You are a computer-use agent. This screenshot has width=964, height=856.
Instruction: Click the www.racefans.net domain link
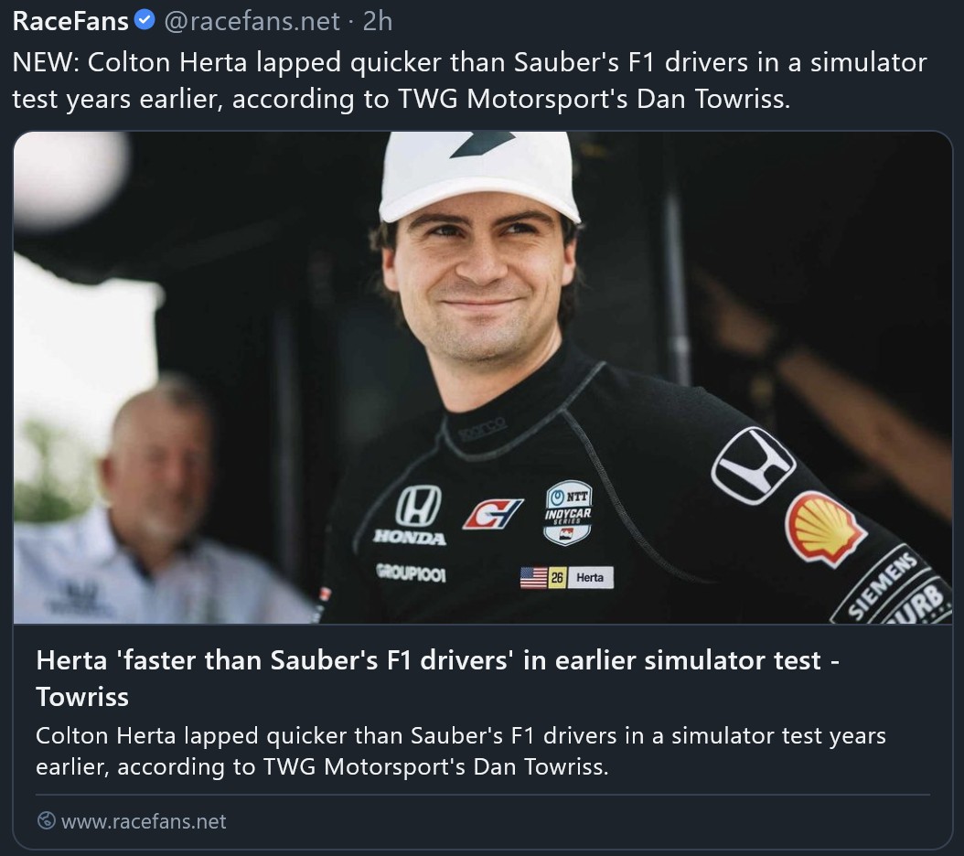click(144, 820)
